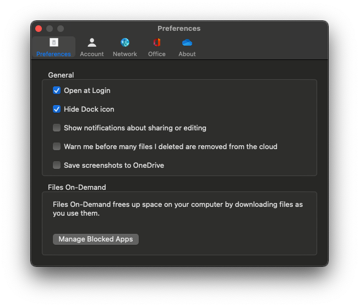The image size is (359, 307).
Task: Open the Office settings icon
Action: coord(157,43)
